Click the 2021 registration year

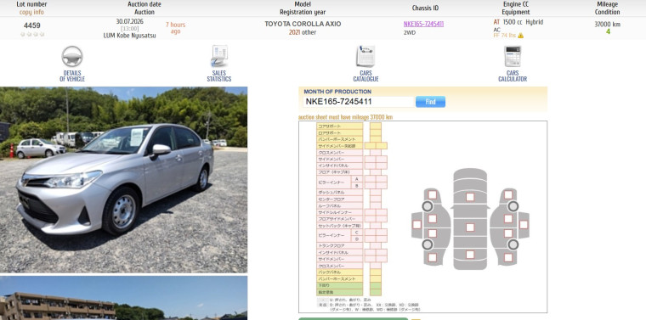pyautogui.click(x=294, y=32)
